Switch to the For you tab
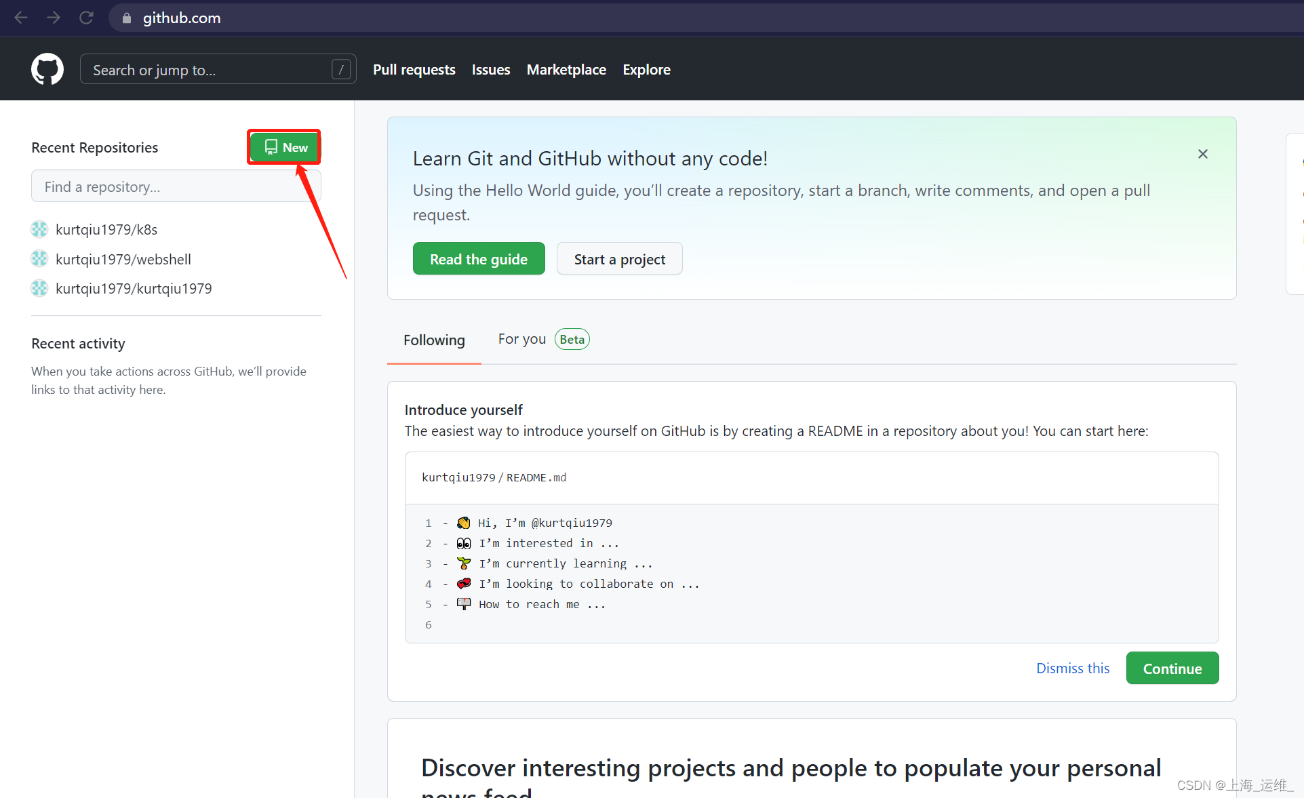This screenshot has height=798, width=1304. point(521,339)
